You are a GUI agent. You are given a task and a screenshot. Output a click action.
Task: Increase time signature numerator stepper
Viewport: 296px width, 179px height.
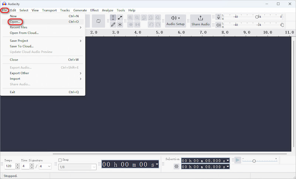point(32,165)
